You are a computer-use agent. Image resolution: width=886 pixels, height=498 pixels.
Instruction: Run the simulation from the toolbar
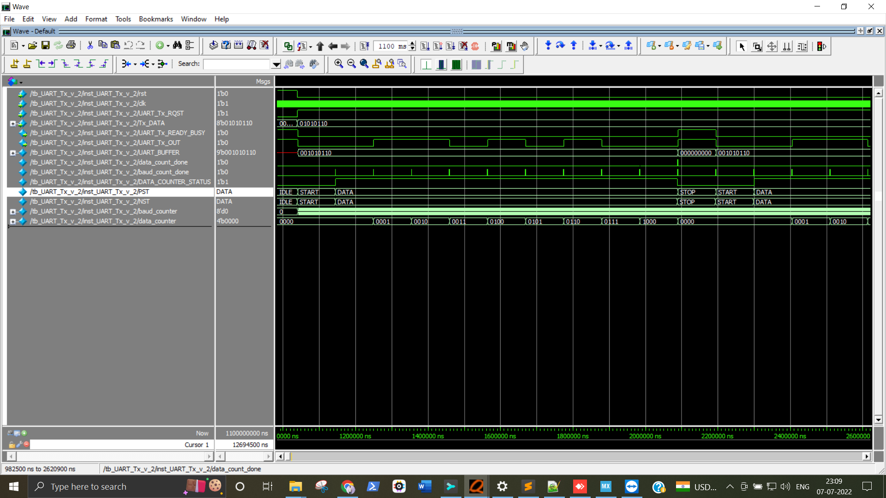425,46
